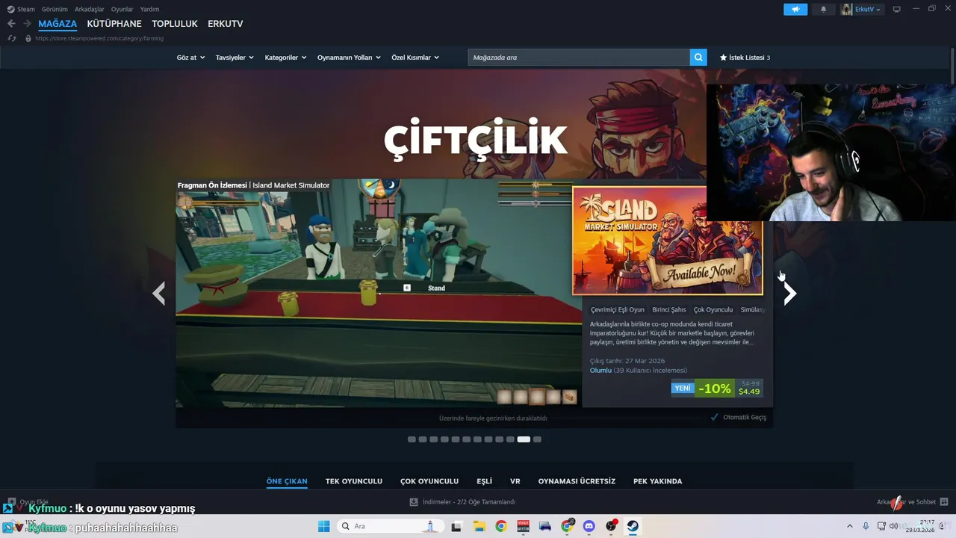956x538 pixels.
Task: Expand the Göz at dropdown
Action: point(190,58)
